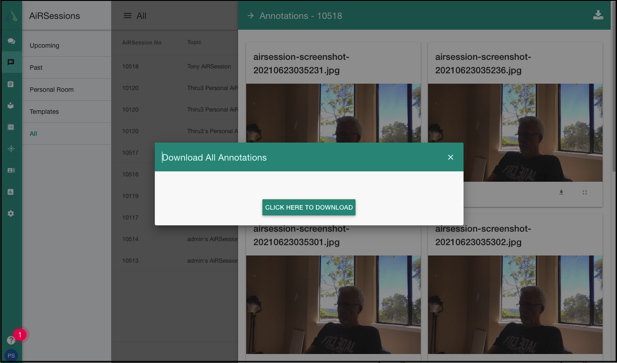
Task: Open the clipboard icon in left sidebar
Action: coord(11,84)
